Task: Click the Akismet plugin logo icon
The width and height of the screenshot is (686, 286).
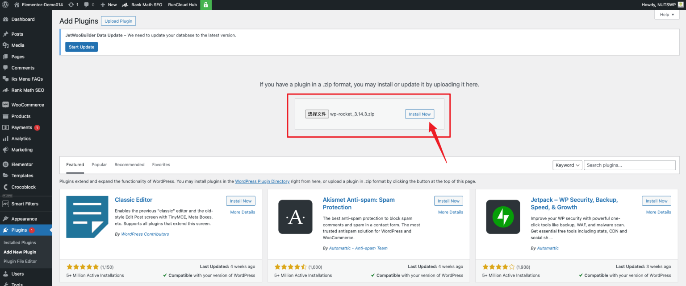Action: [295, 217]
